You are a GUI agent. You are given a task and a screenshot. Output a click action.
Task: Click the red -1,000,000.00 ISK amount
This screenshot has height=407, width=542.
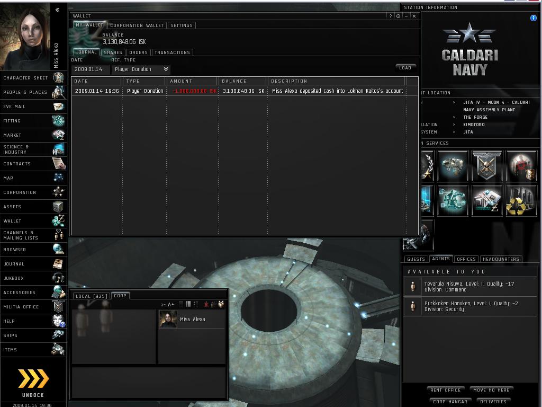194,91
